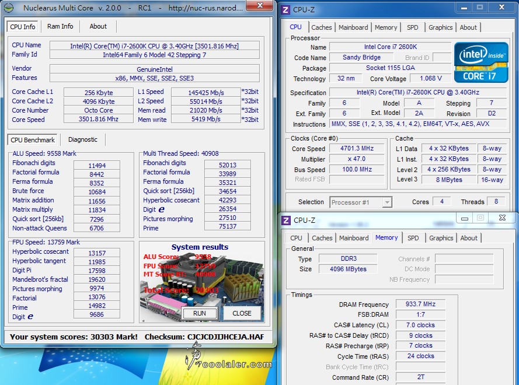Click the Intel Core i7 inside logo
This screenshot has height=385, width=519.
pyautogui.click(x=481, y=62)
